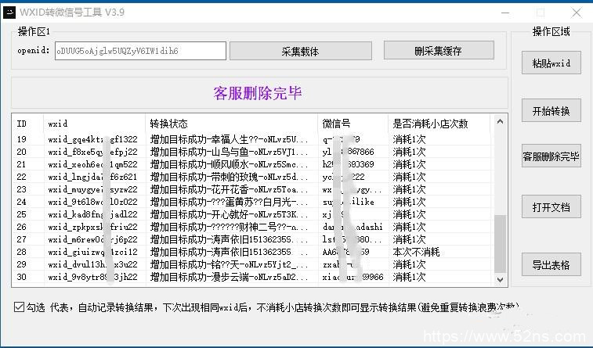This screenshot has height=348, width=593.
Task: Click the 客服删除完毕 button on right
Action: point(551,156)
